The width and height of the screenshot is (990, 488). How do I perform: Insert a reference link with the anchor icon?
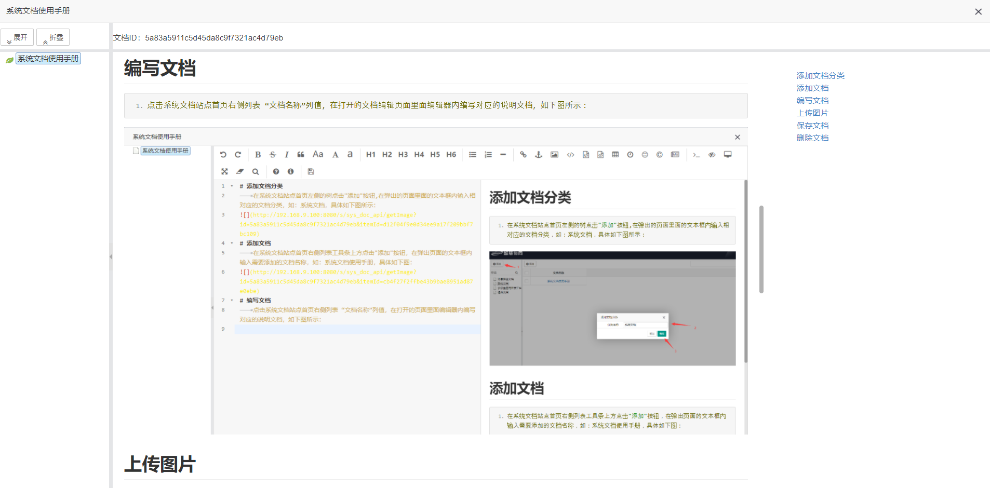coord(539,155)
